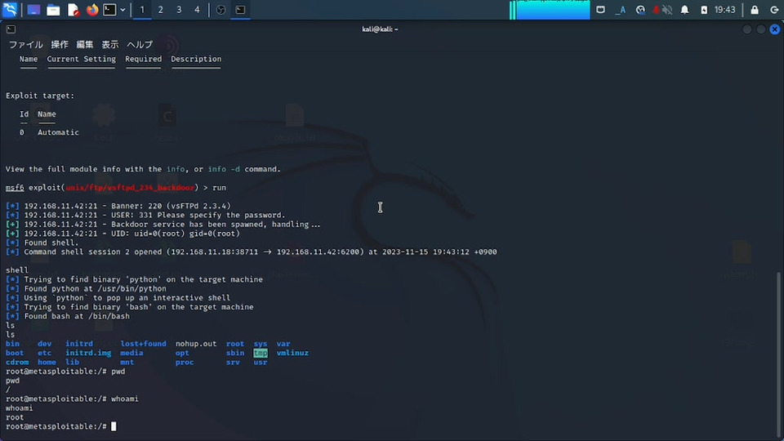Open the notifications bell icon
Viewport: 784px width, 441px height.
click(x=684, y=10)
